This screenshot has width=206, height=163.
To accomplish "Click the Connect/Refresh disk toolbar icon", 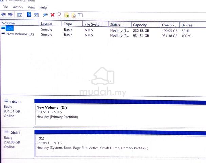I will point(45,15).
